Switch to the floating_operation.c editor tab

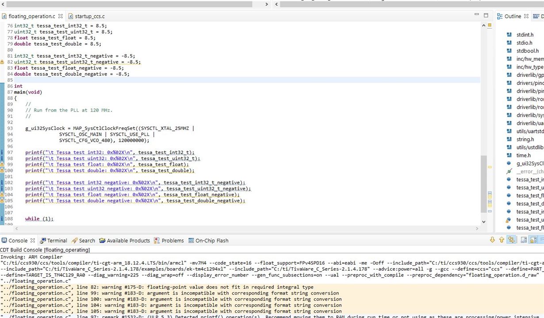[31, 16]
